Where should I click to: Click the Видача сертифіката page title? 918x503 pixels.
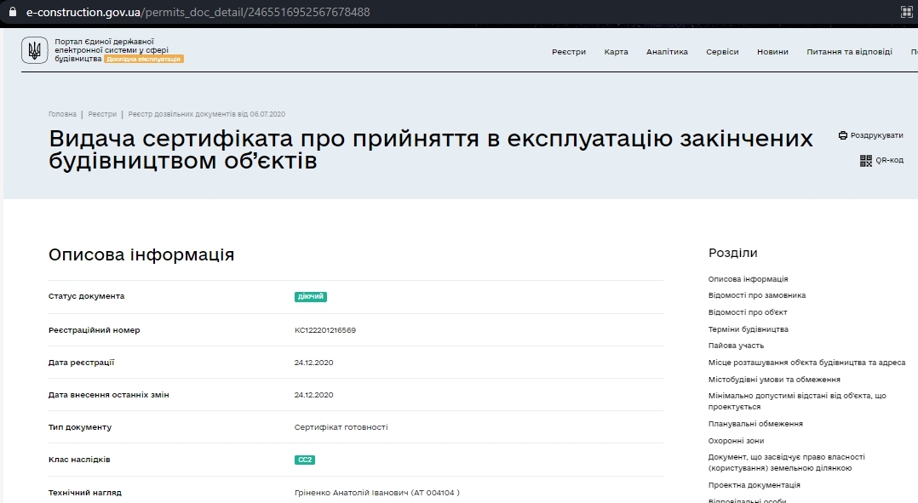(x=430, y=149)
